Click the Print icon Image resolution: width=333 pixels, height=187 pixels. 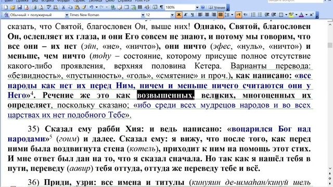point(34,7)
